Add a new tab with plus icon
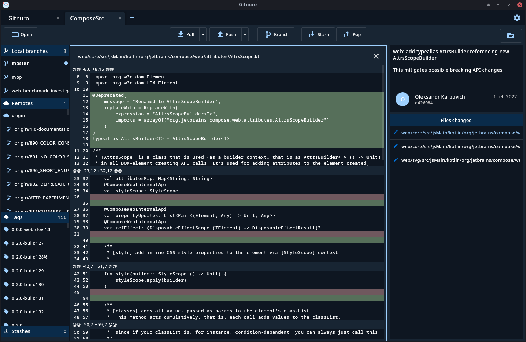The width and height of the screenshot is (526, 342). (x=132, y=17)
